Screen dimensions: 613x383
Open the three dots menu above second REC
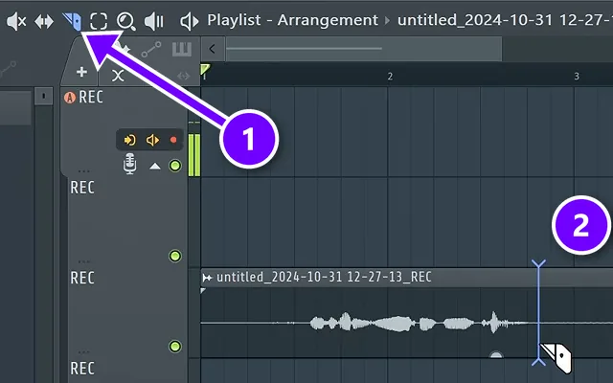pos(83,170)
